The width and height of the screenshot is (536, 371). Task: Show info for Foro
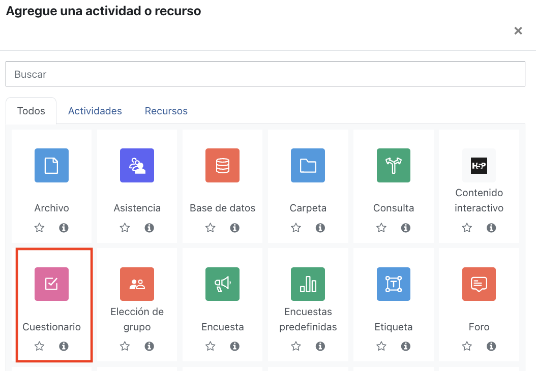tap(491, 346)
